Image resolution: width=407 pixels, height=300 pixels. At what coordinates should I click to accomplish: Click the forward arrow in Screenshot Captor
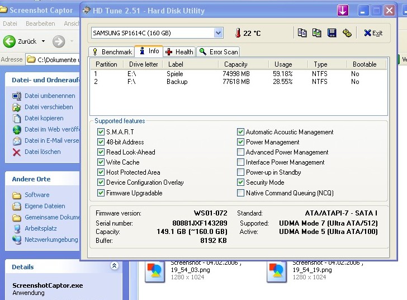tap(59, 41)
